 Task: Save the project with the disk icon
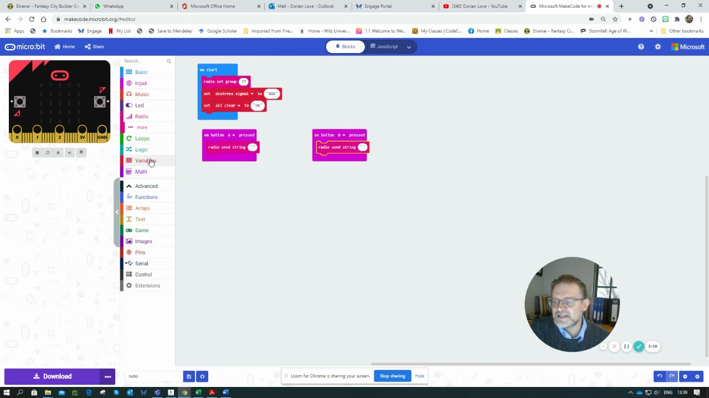coord(189,376)
